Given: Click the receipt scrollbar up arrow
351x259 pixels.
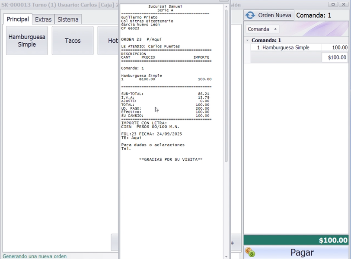Looking at the screenshot, I should (226, 7).
